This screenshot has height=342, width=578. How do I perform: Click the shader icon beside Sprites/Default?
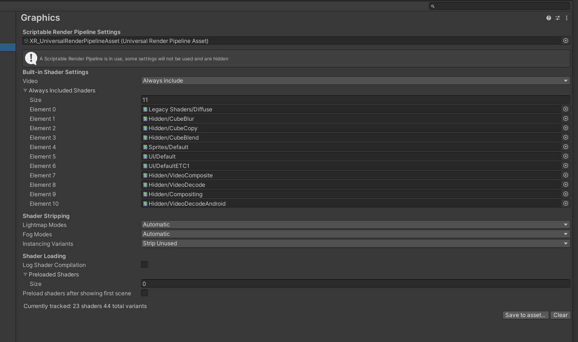pos(145,147)
